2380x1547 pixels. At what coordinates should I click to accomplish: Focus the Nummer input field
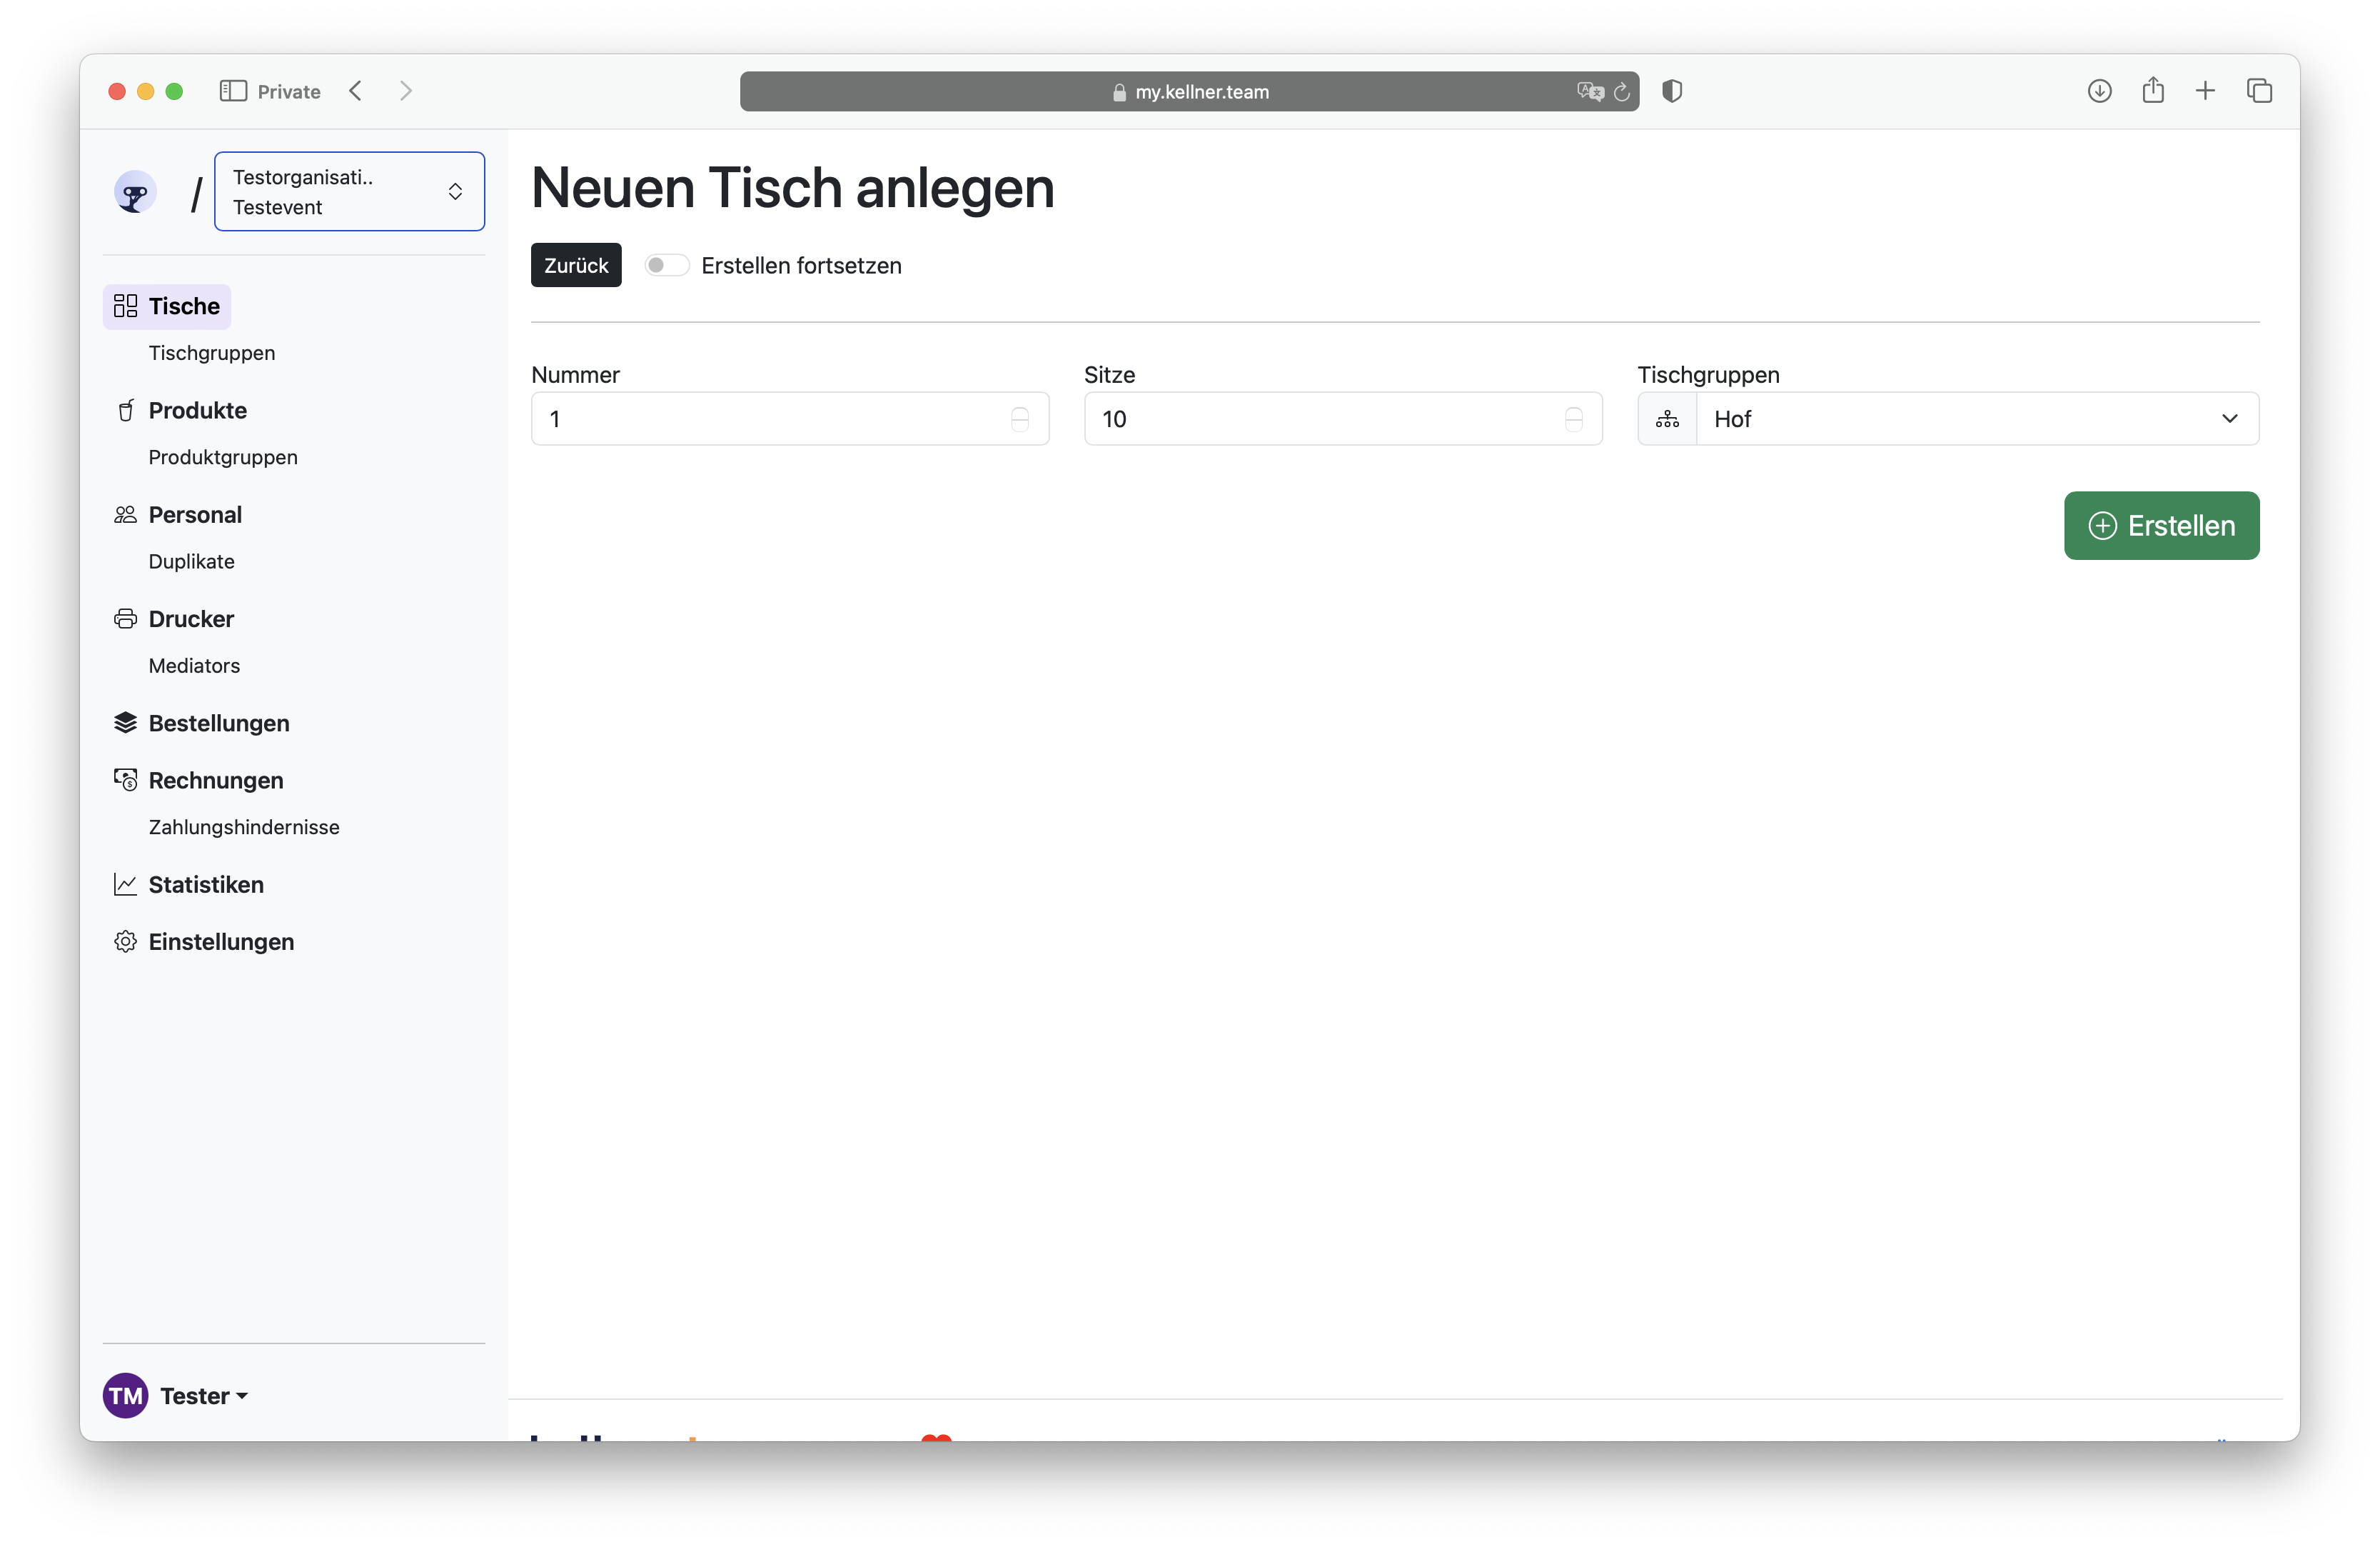click(790, 419)
